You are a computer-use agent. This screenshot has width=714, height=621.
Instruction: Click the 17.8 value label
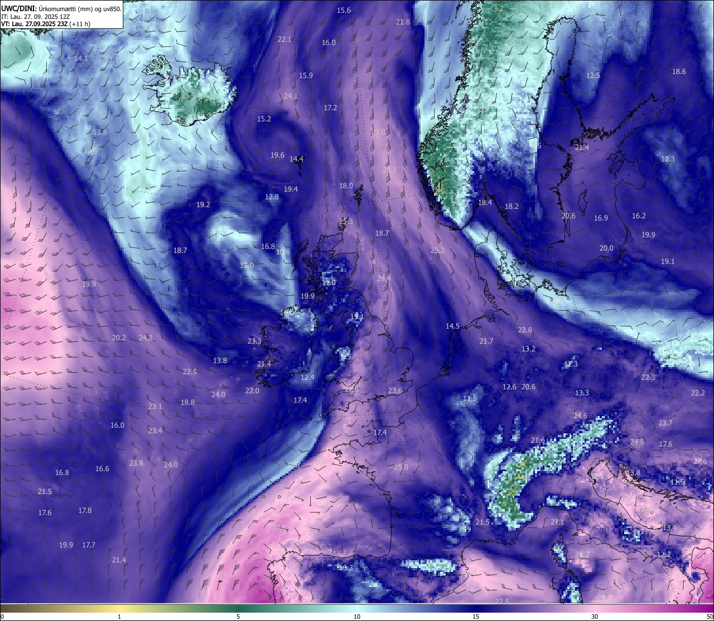tap(85, 510)
